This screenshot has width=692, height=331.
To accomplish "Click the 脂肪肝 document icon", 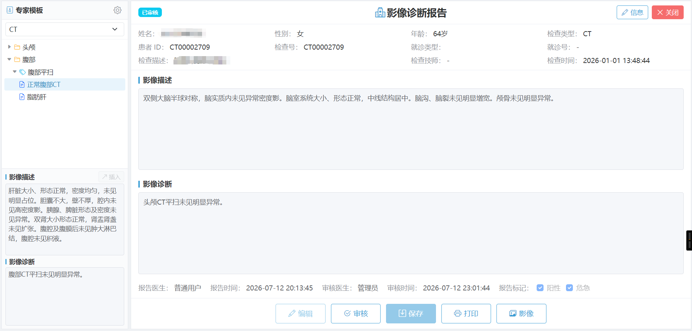I will (x=22, y=97).
